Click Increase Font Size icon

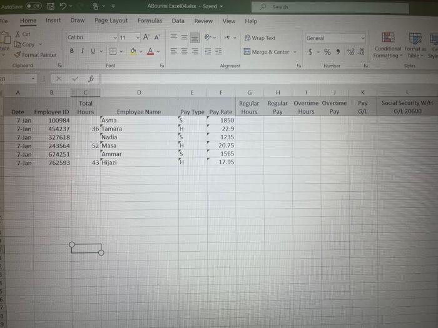click(146, 37)
